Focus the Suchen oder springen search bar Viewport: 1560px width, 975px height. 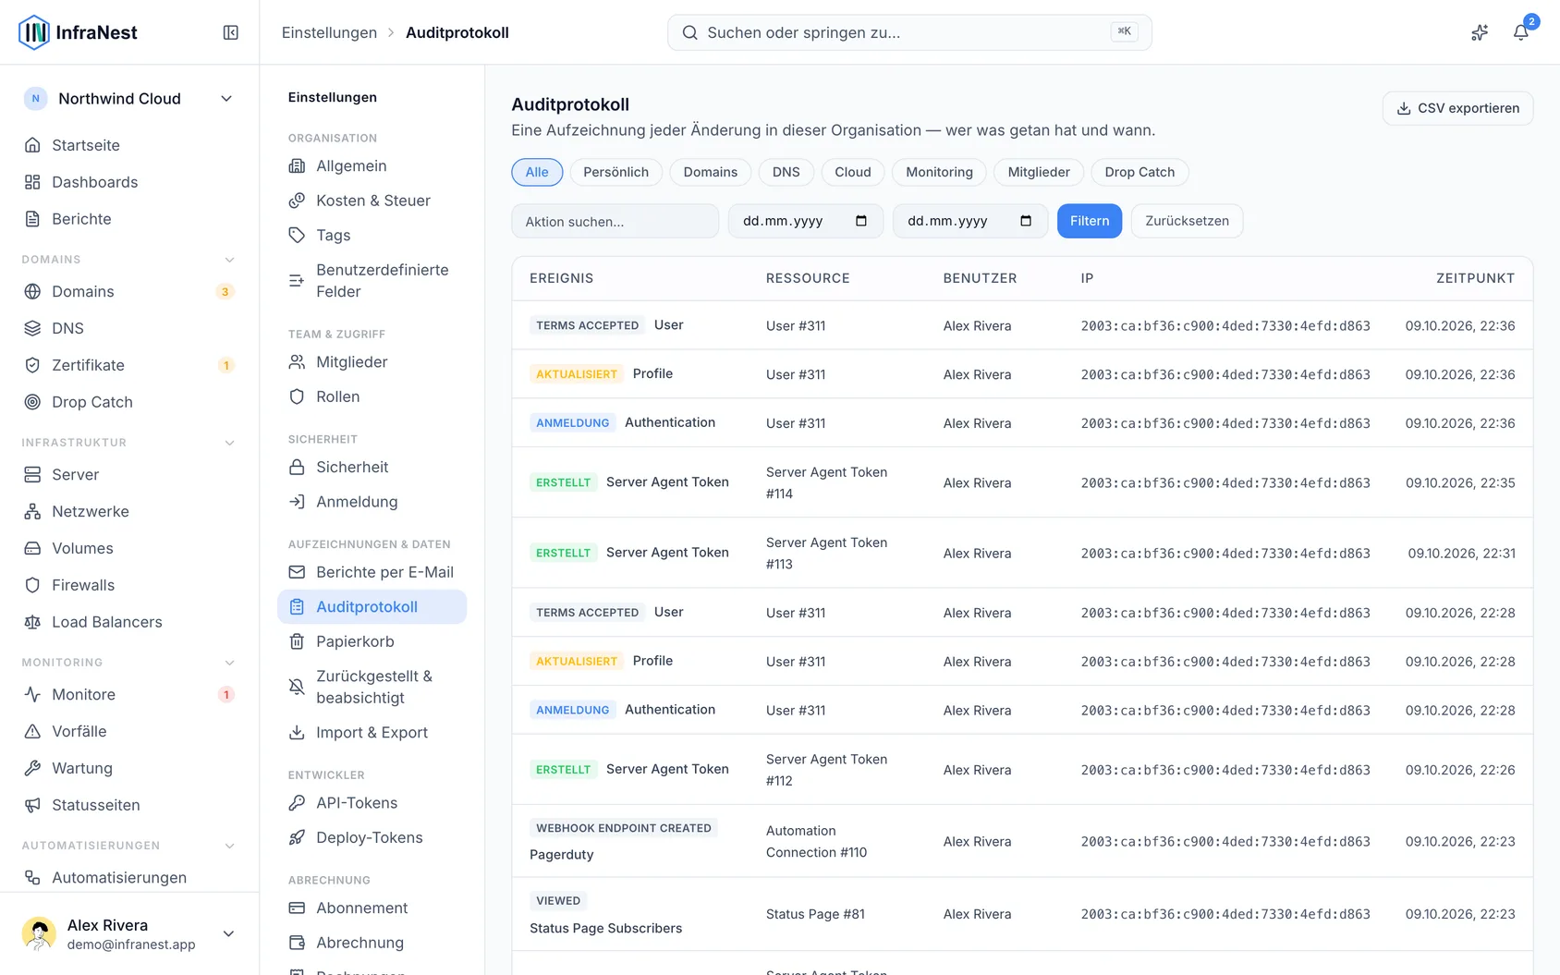(909, 32)
